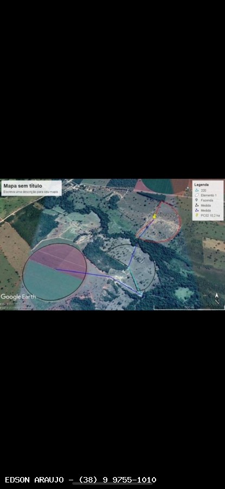The image size is (225, 489).
Task: Click the Legenda heading
Action: tap(202, 185)
